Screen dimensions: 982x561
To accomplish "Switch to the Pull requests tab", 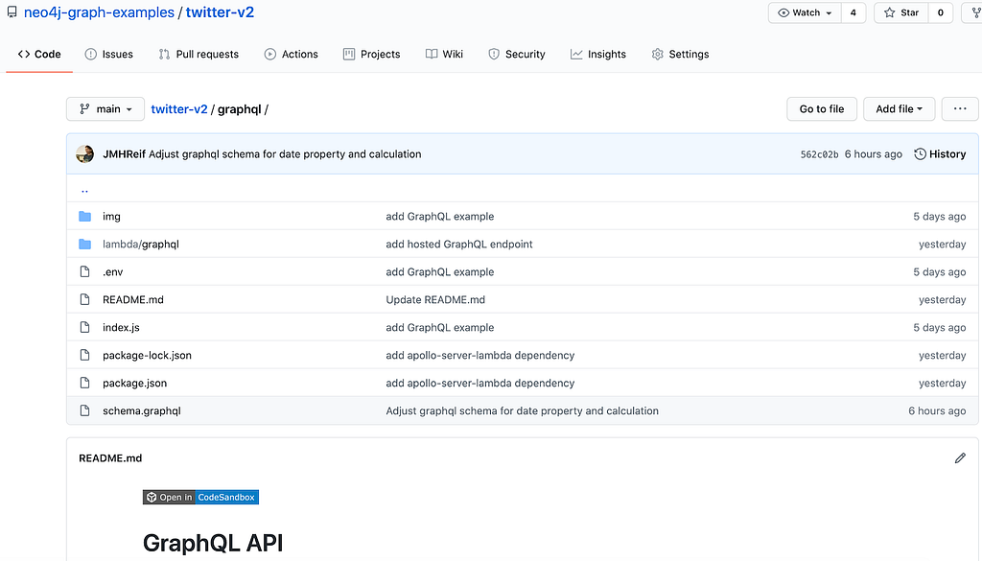I will pos(199,54).
